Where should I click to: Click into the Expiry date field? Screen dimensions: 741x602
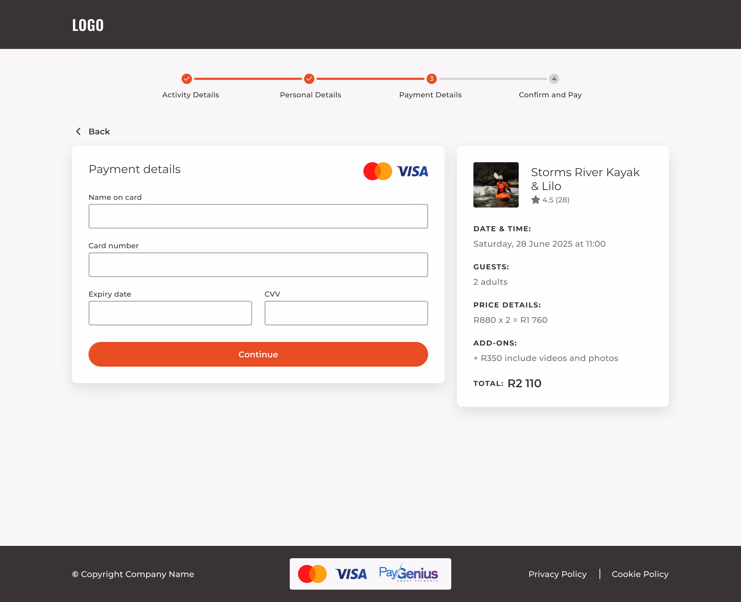click(170, 313)
